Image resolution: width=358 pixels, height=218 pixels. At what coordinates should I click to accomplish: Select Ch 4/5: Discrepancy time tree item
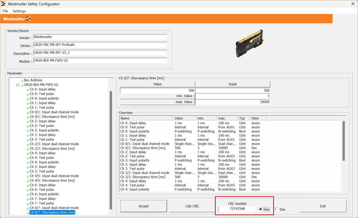pos(52,180)
